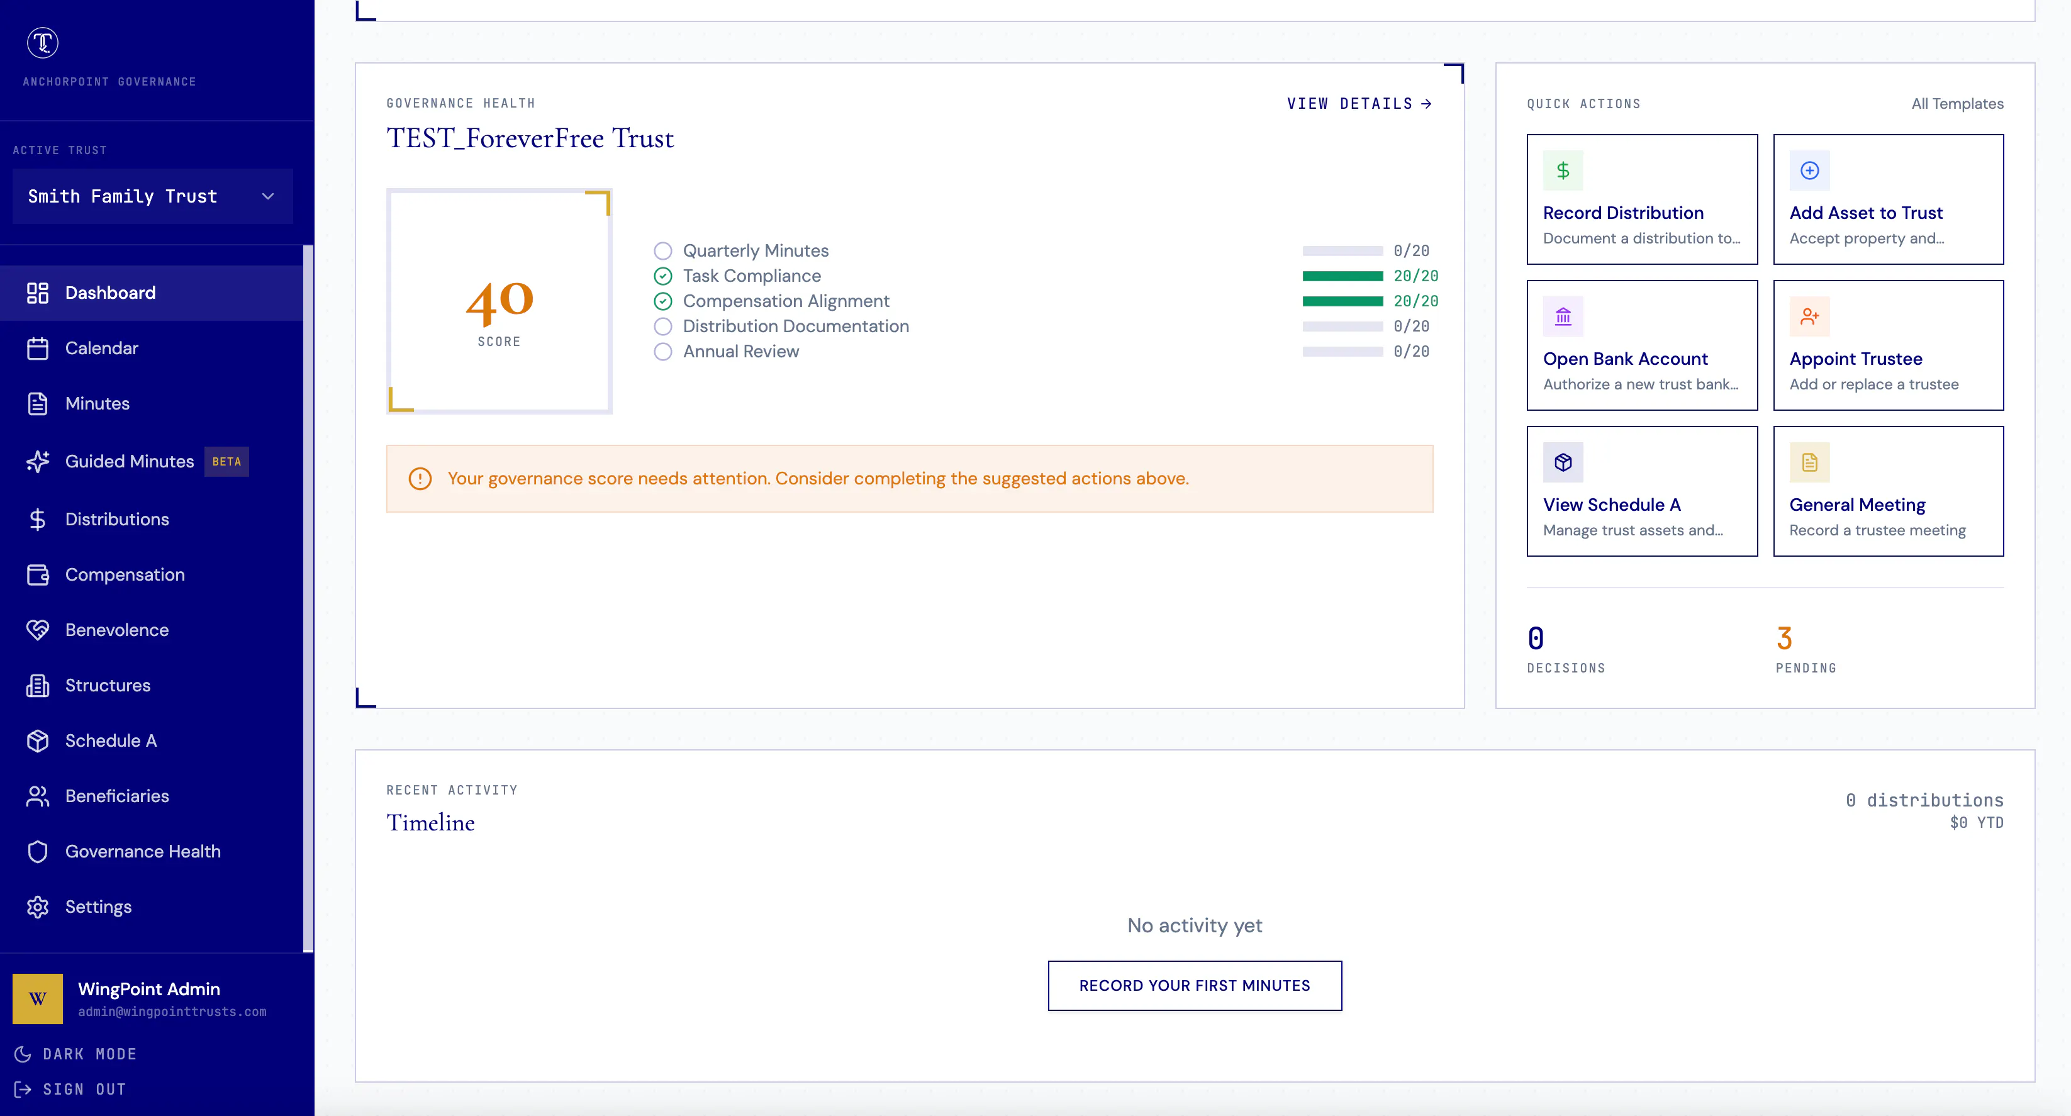Click the Distributions dollar icon in sidebar

pyautogui.click(x=38, y=520)
